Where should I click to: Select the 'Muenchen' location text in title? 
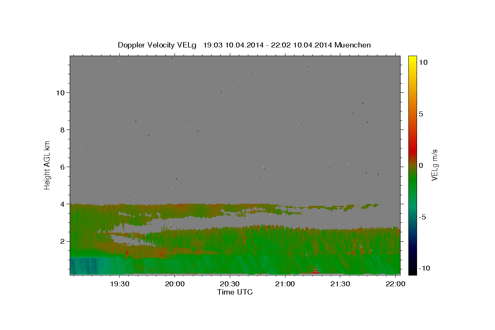[x=353, y=45]
